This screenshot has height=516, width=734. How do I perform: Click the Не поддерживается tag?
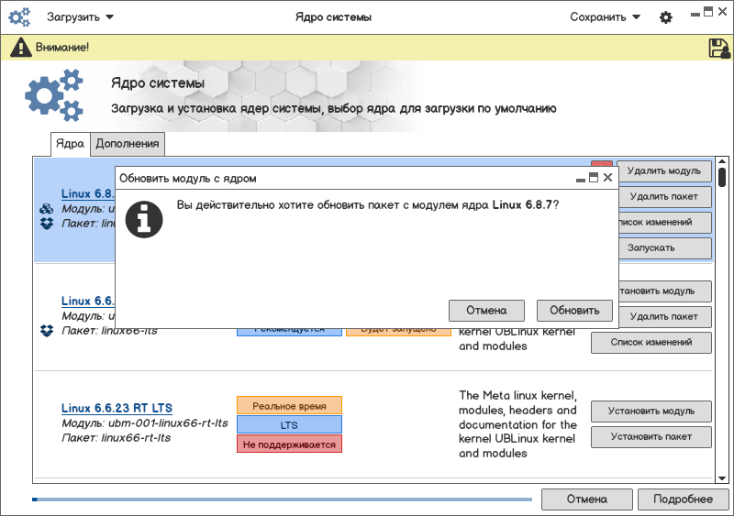[289, 444]
